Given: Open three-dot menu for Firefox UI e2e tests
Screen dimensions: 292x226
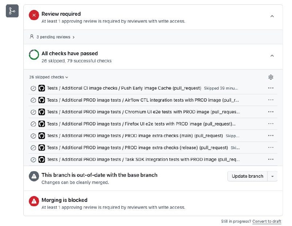Looking at the screenshot, I should (271, 124).
